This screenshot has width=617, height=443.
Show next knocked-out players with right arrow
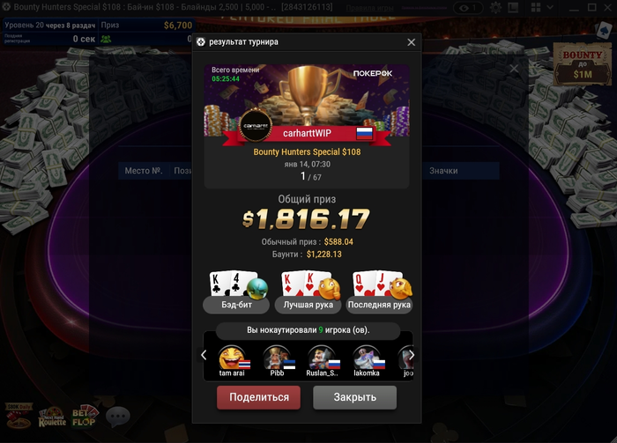tap(412, 355)
